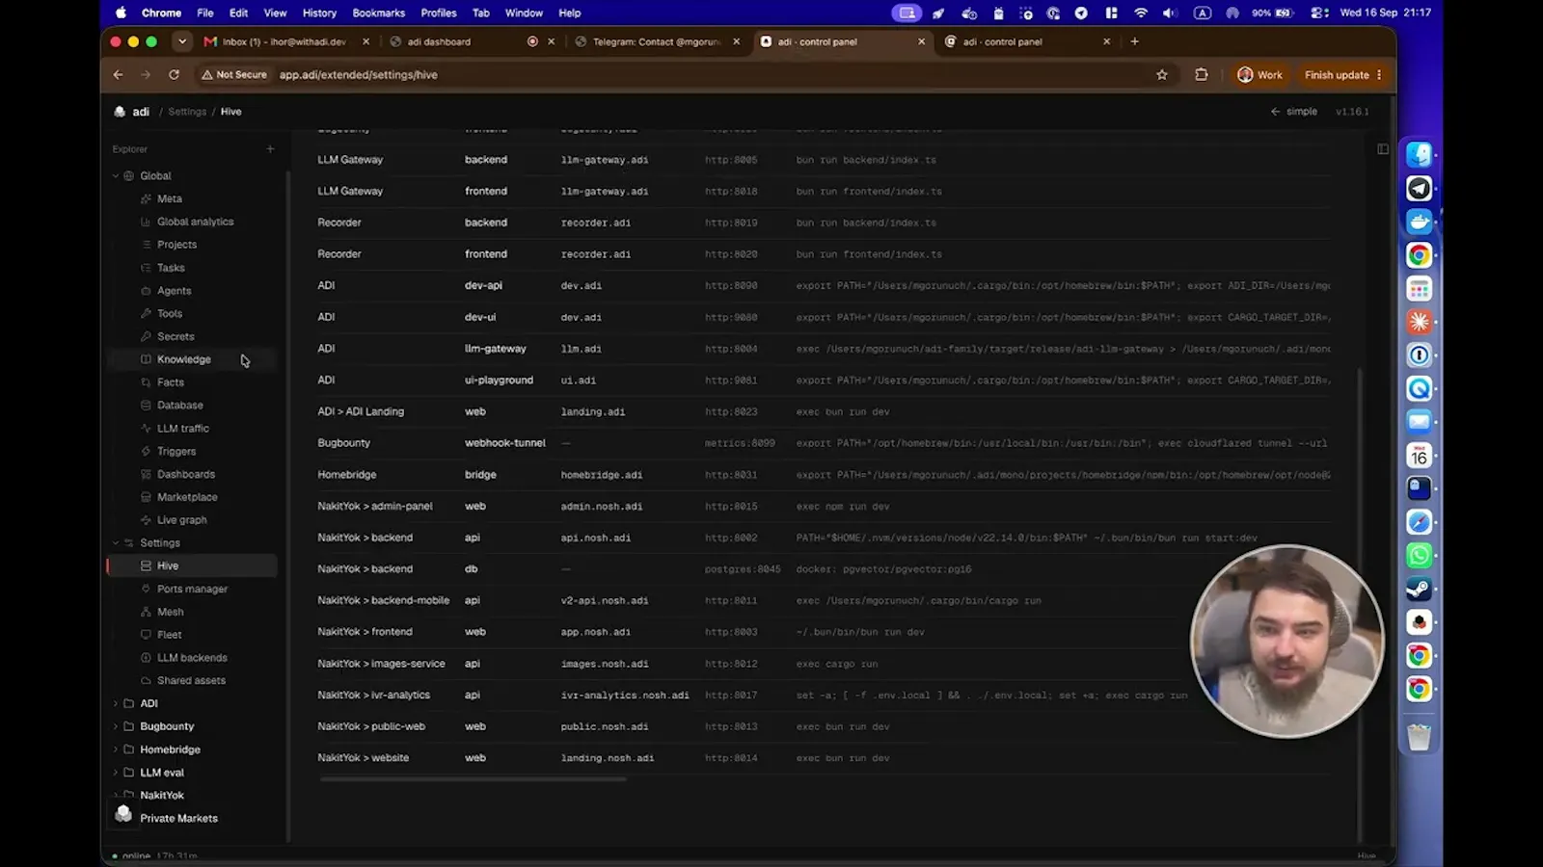The width and height of the screenshot is (1543, 867).
Task: Click the address bar URL
Action: pos(358,75)
